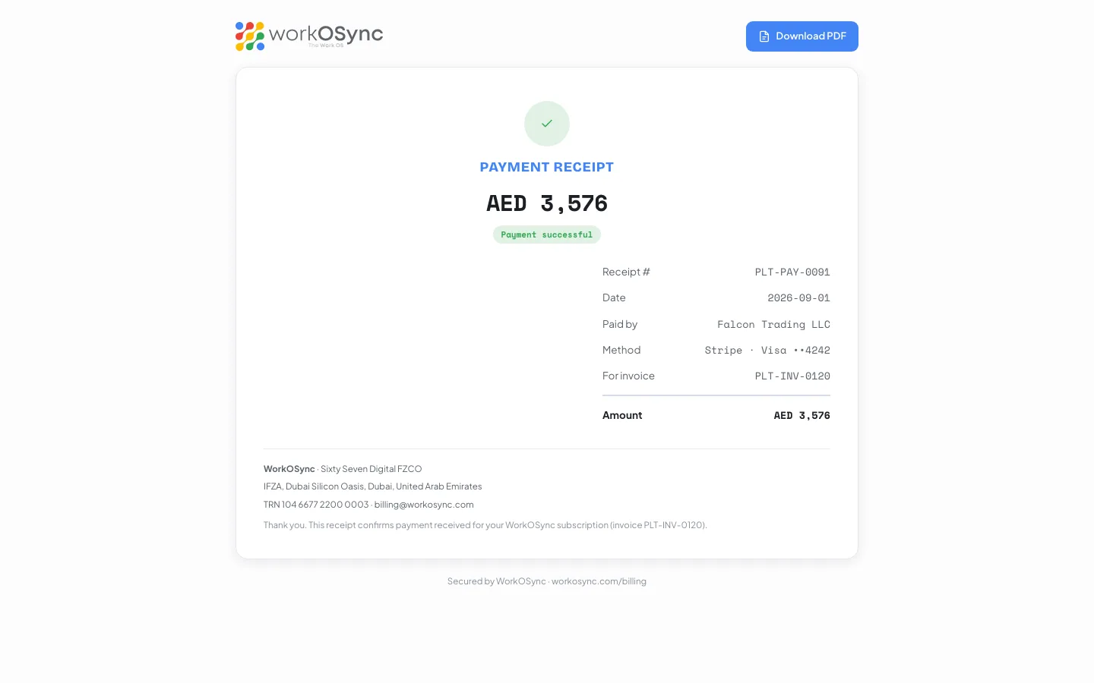Select payment method Stripe Visa 4242

(767, 351)
